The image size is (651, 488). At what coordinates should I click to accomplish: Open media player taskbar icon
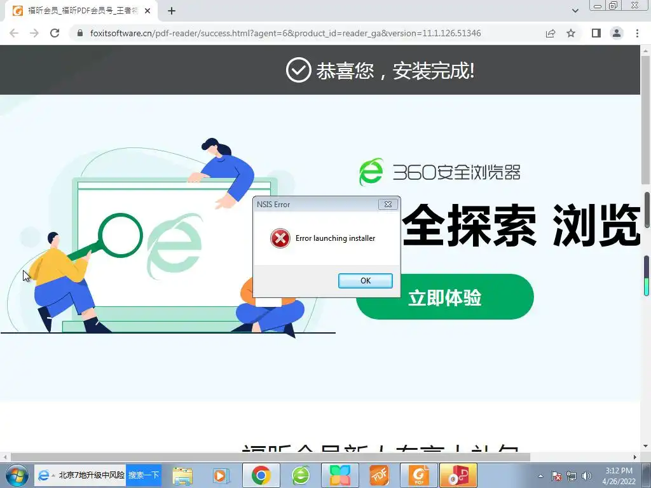(x=221, y=475)
